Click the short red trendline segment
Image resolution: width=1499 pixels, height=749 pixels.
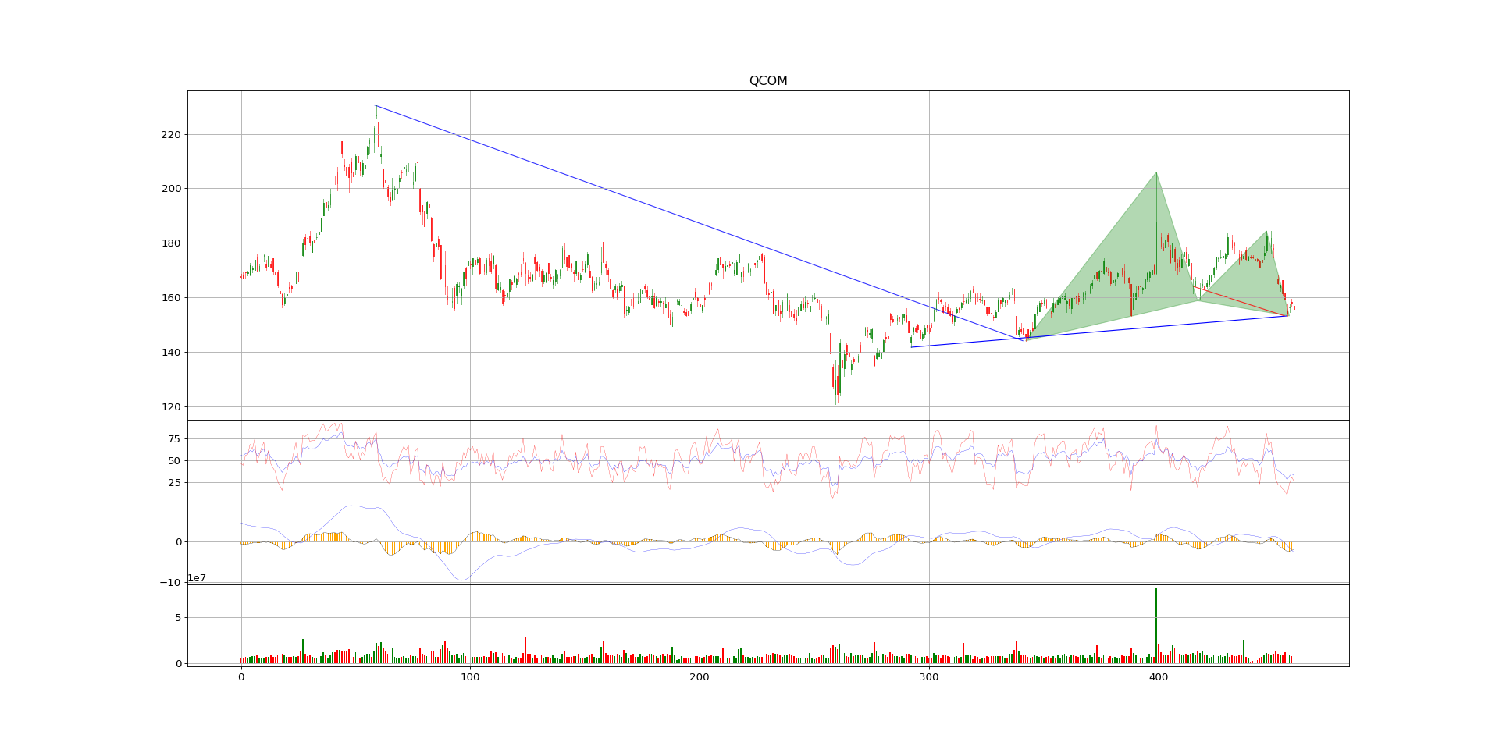point(1240,301)
